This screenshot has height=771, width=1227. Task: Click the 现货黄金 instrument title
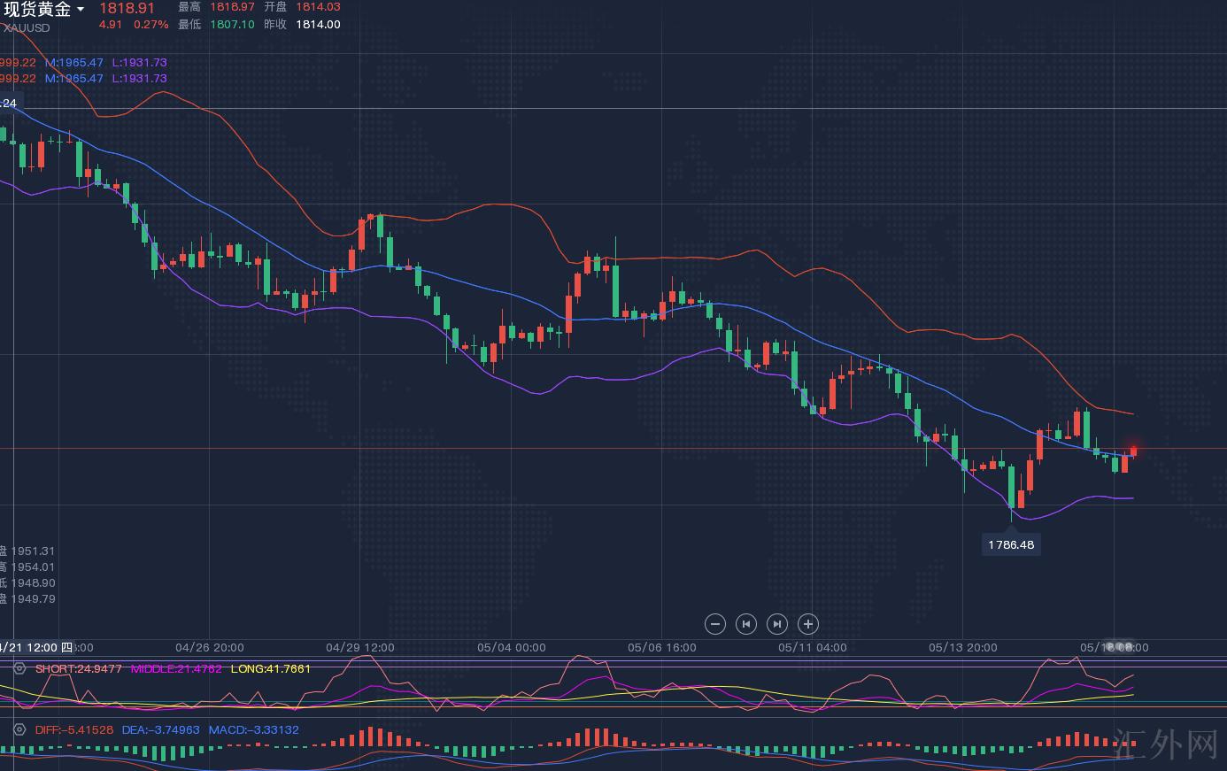coord(37,10)
